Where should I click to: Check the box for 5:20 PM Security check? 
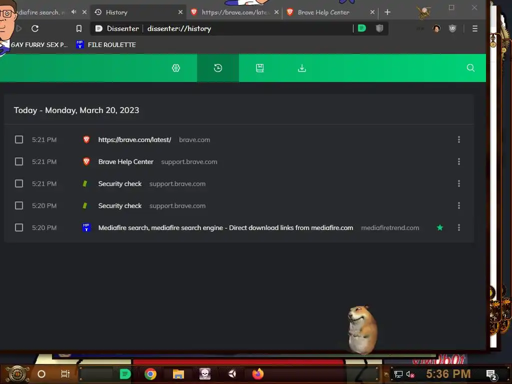click(x=19, y=205)
